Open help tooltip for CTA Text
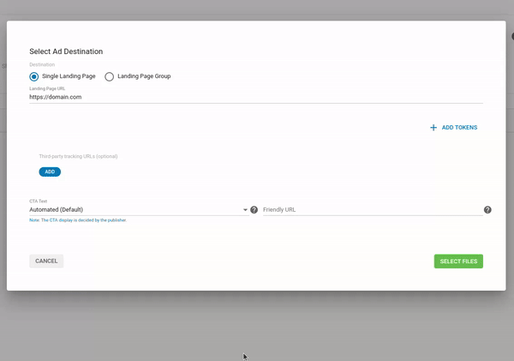Viewport: 514px width, 361px height. 254,210
